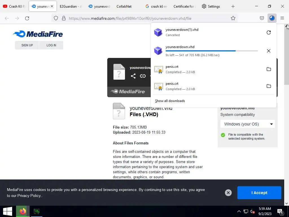
Task: Open the Save to Pocket icon
Action: 262,18
